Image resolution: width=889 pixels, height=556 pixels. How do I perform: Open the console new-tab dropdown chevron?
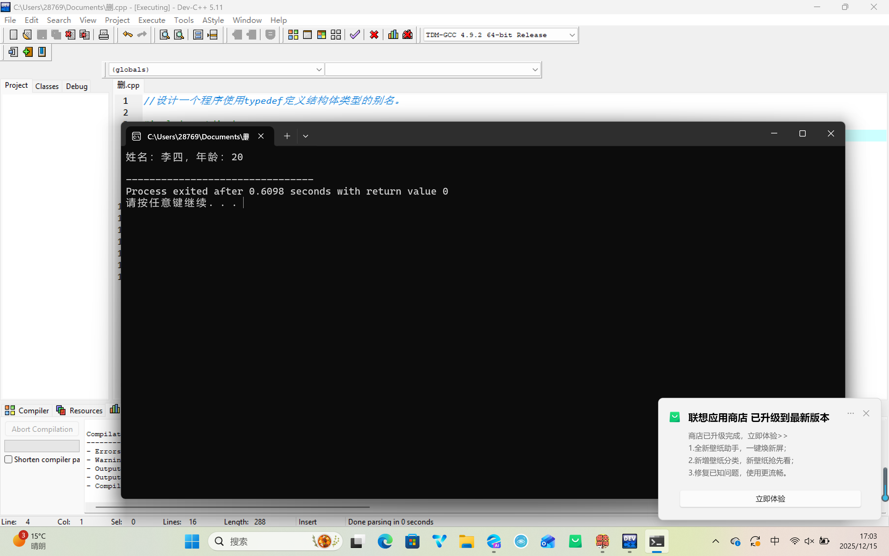click(x=305, y=137)
